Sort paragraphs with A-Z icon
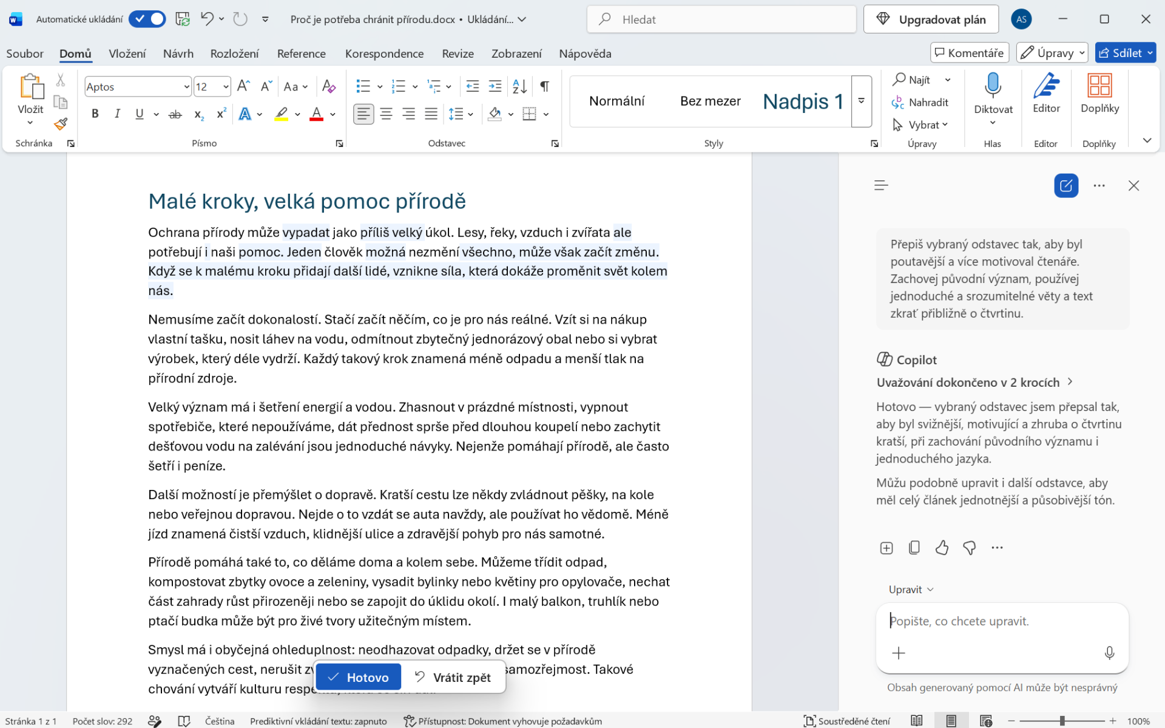 (520, 86)
